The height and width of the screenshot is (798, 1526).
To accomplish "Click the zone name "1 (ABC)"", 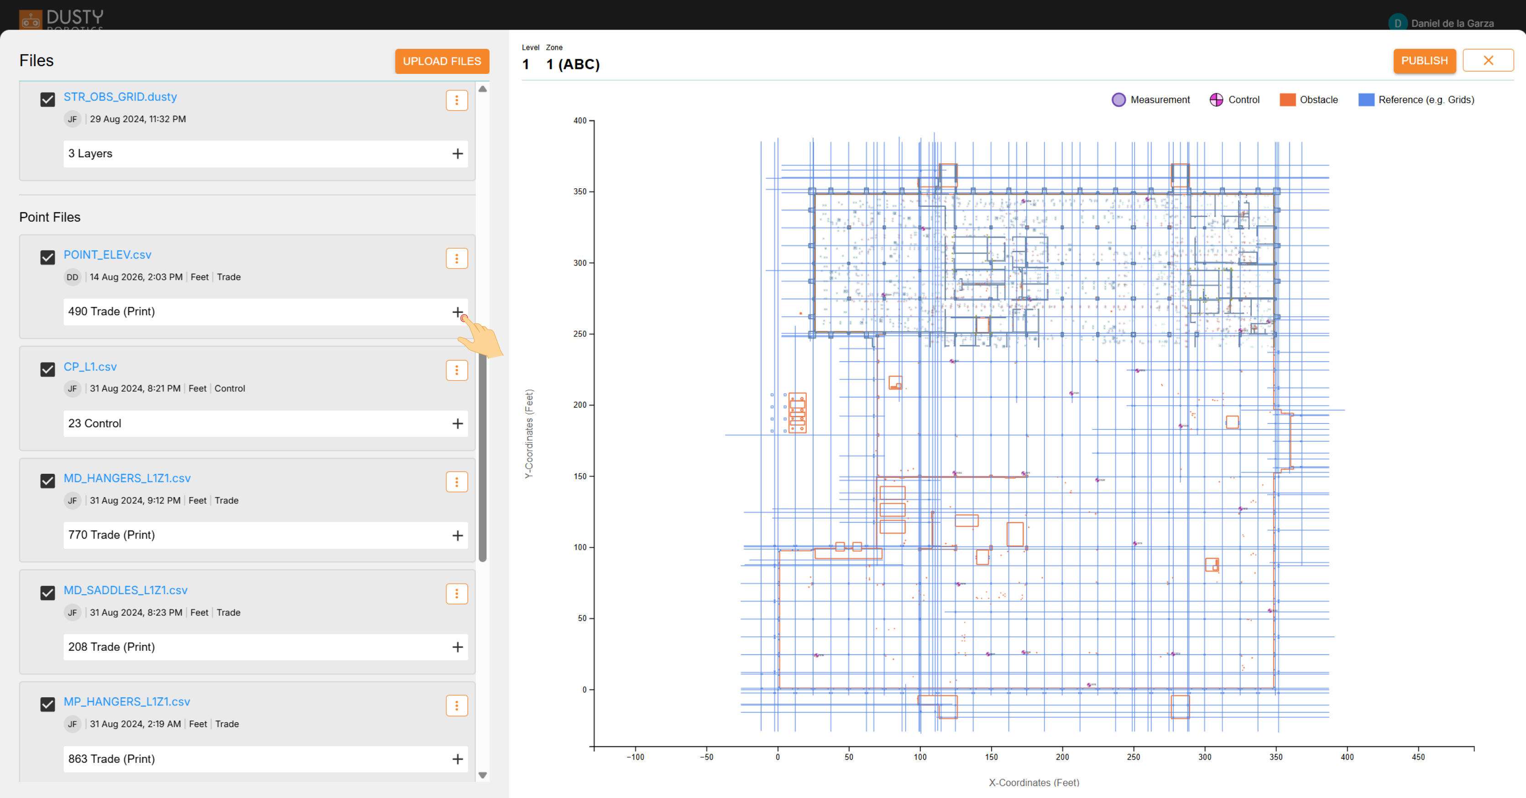I will (x=573, y=64).
